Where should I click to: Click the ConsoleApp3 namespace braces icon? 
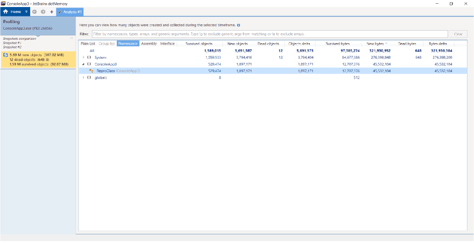tap(89, 64)
